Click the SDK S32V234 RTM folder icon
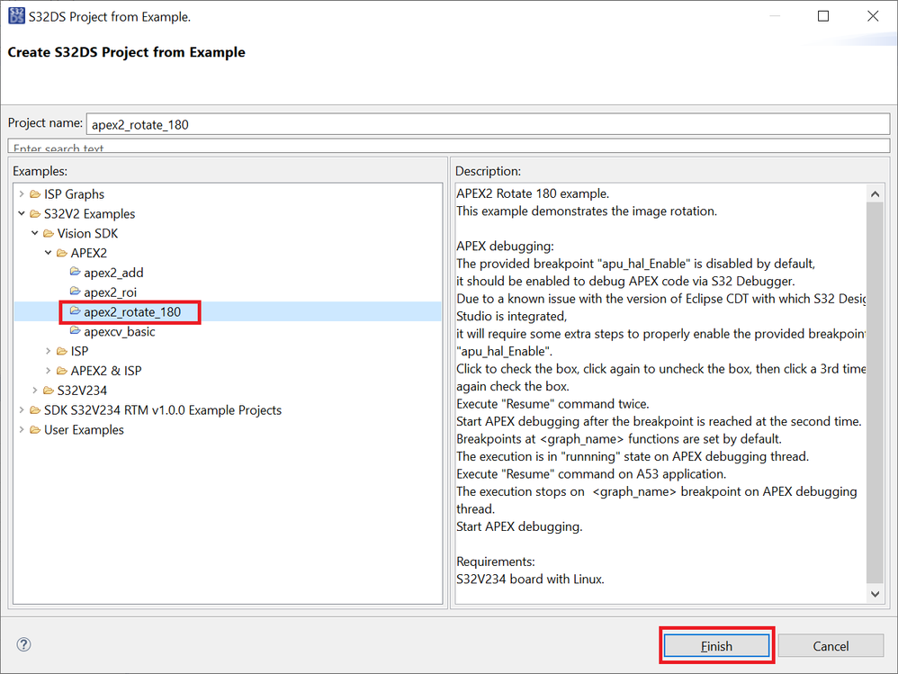 (35, 410)
